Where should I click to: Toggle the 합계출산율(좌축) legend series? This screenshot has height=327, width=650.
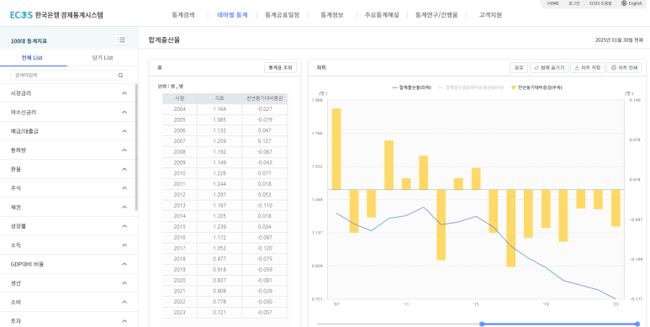click(x=411, y=88)
